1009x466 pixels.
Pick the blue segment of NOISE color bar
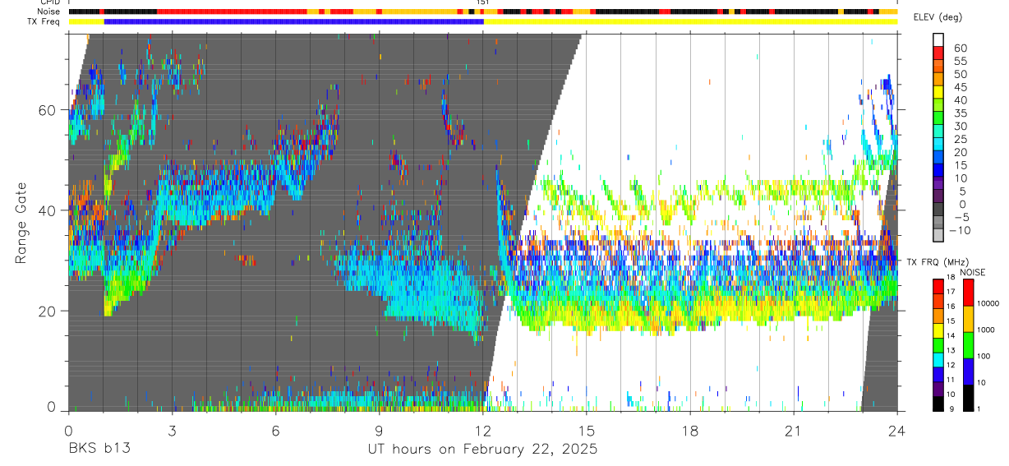[x=969, y=371]
